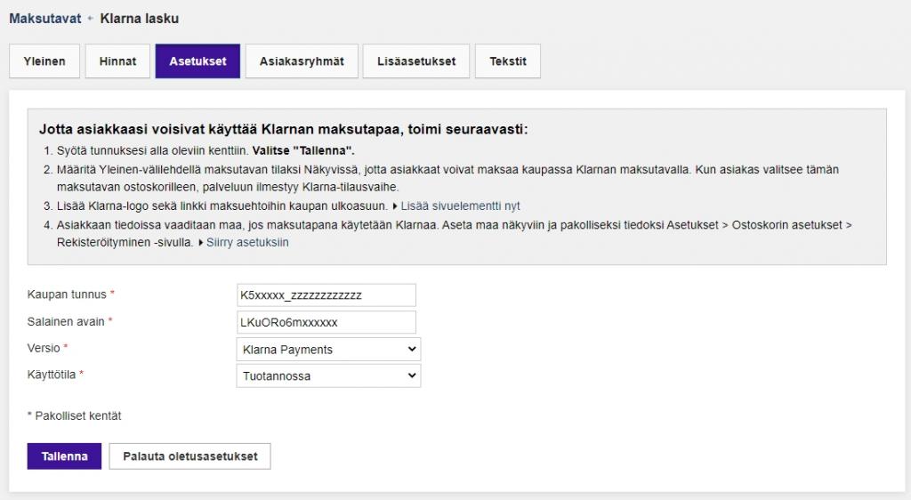Click the heading starting "Jotta asiakkaasi voisivat"

[x=284, y=129]
